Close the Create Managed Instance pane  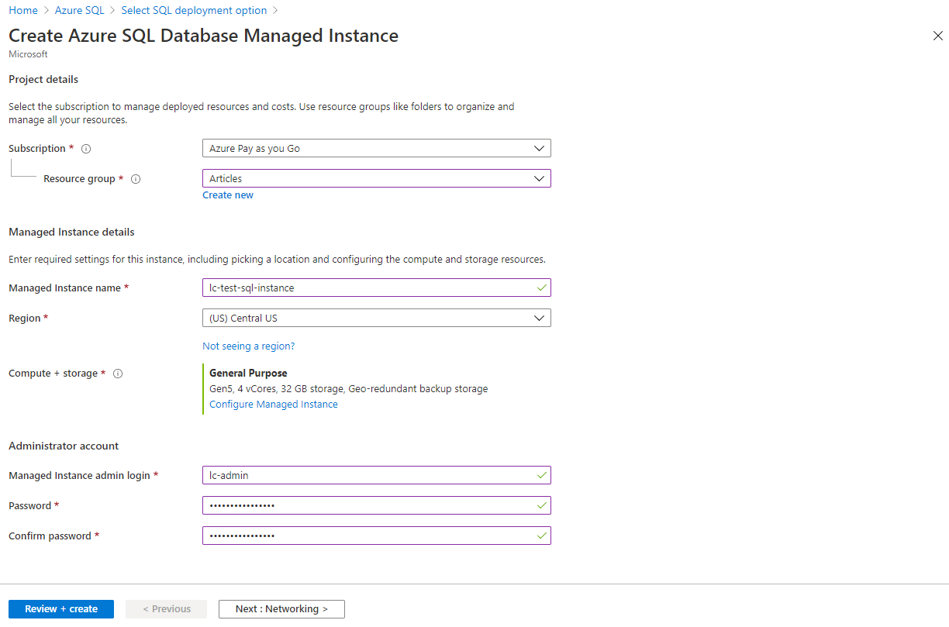coord(937,36)
